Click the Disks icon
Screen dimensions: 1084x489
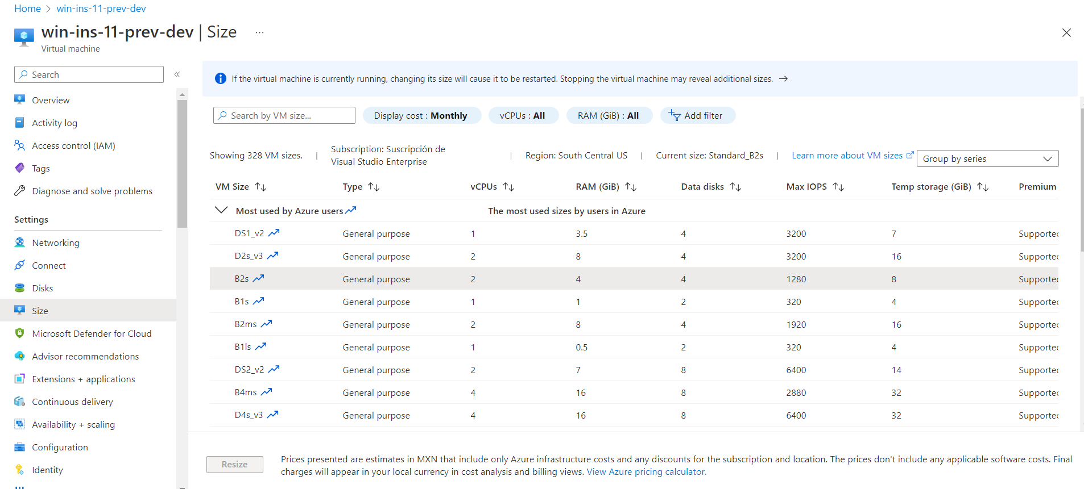tap(20, 288)
